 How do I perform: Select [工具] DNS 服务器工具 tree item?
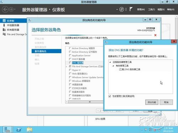click(130, 70)
